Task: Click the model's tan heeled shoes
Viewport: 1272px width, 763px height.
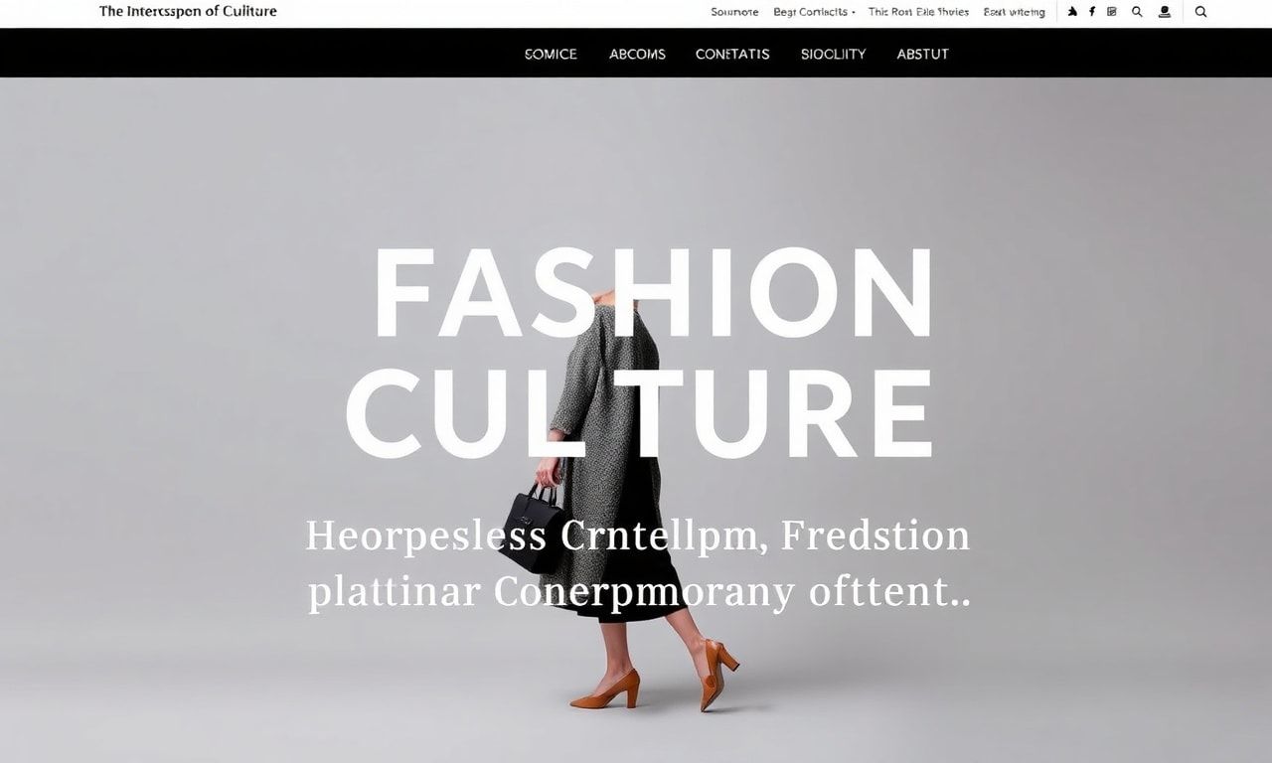Action: click(x=655, y=676)
